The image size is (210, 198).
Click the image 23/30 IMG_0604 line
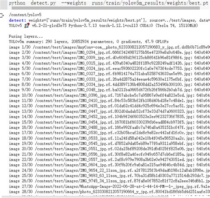pos(109,165)
